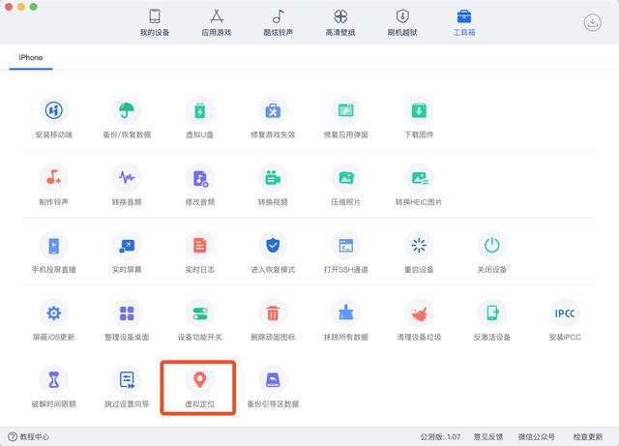The width and height of the screenshot is (619, 446).
Task: Switch to 应用游戏 tab
Action: pyautogui.click(x=217, y=22)
